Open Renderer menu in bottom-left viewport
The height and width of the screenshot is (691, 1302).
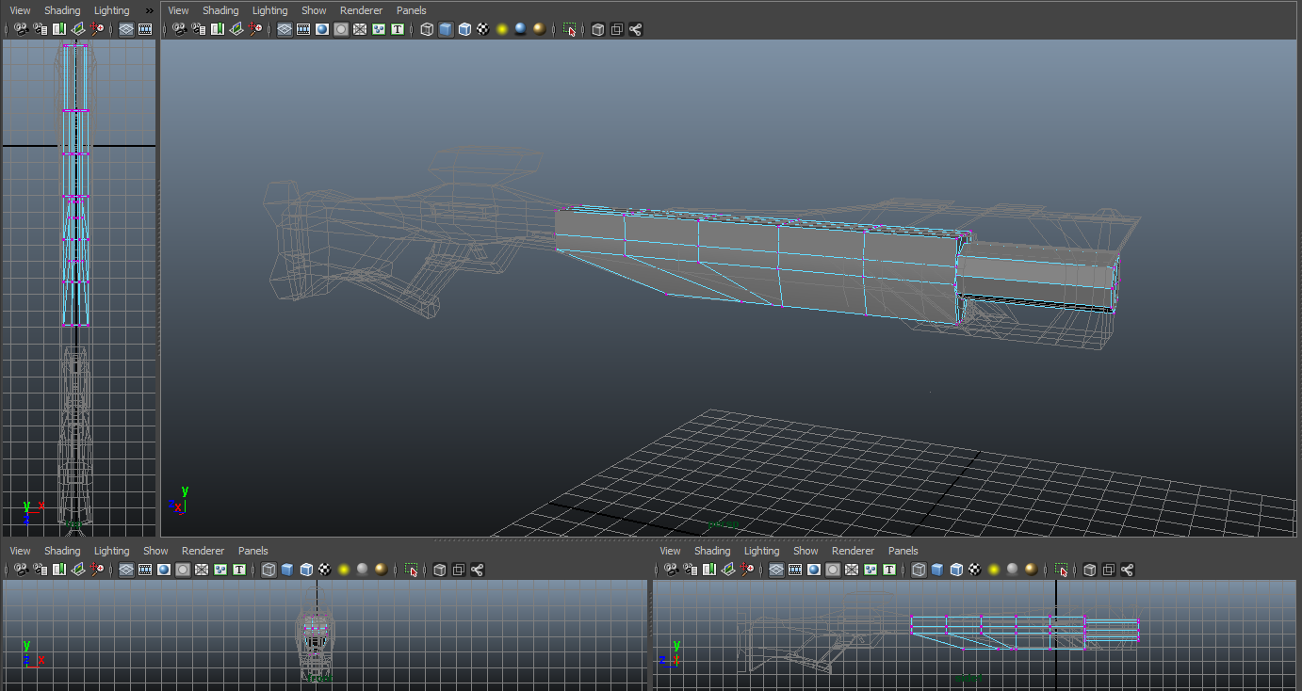pyautogui.click(x=203, y=551)
